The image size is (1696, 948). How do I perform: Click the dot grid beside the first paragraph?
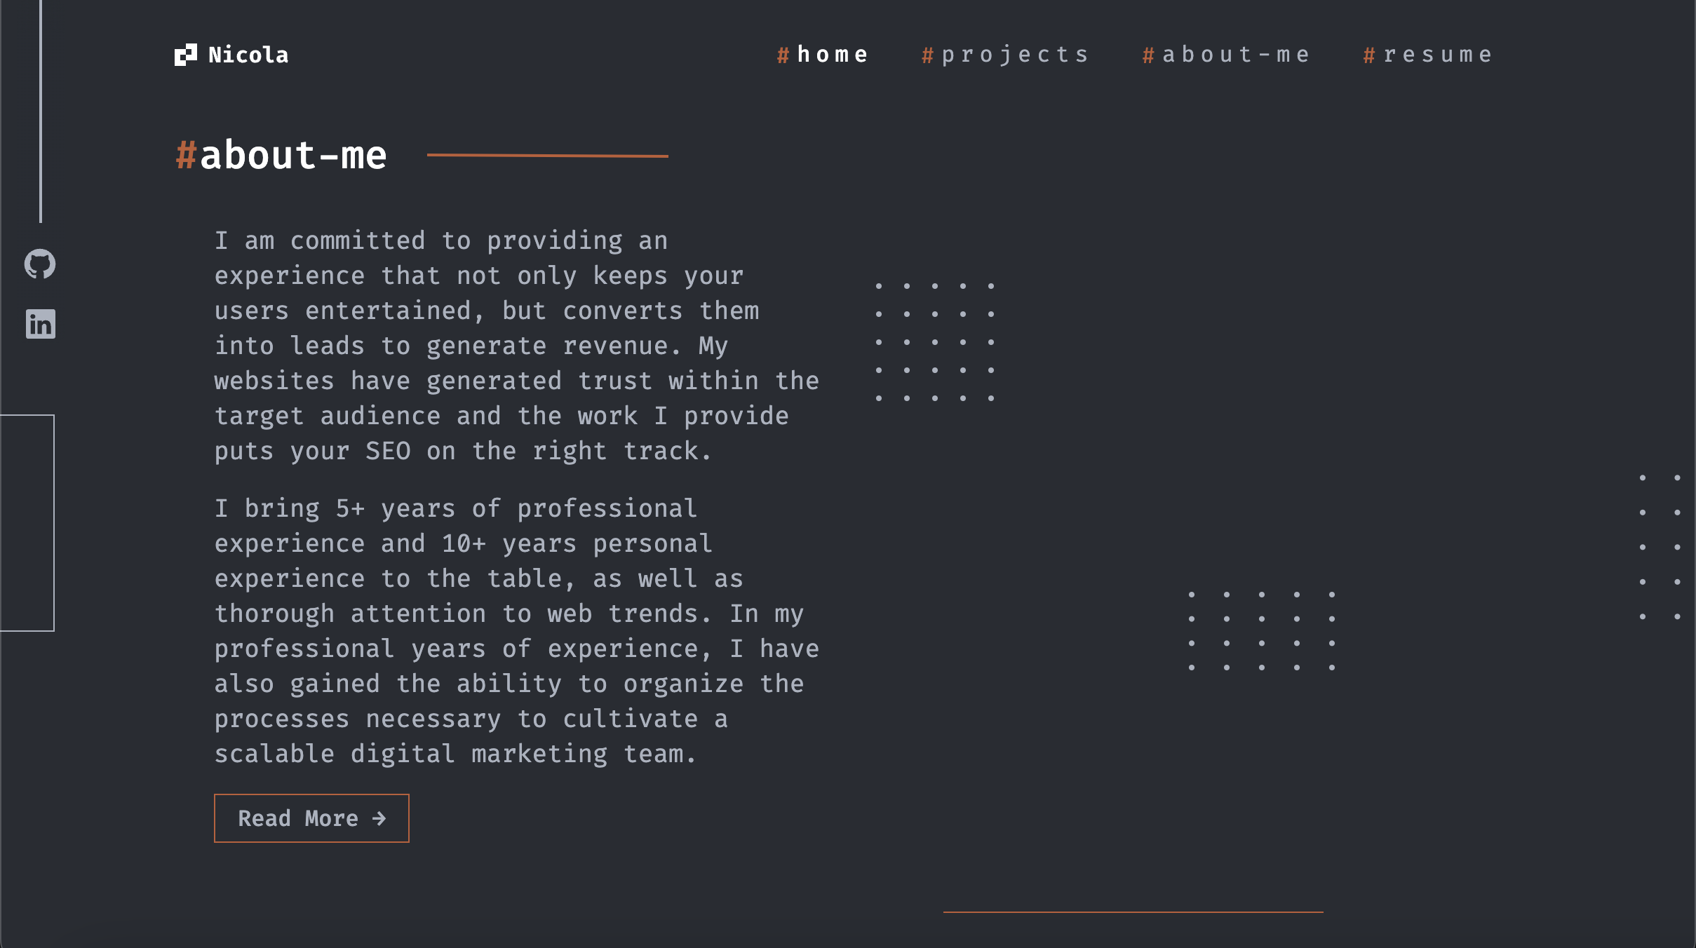935,342
